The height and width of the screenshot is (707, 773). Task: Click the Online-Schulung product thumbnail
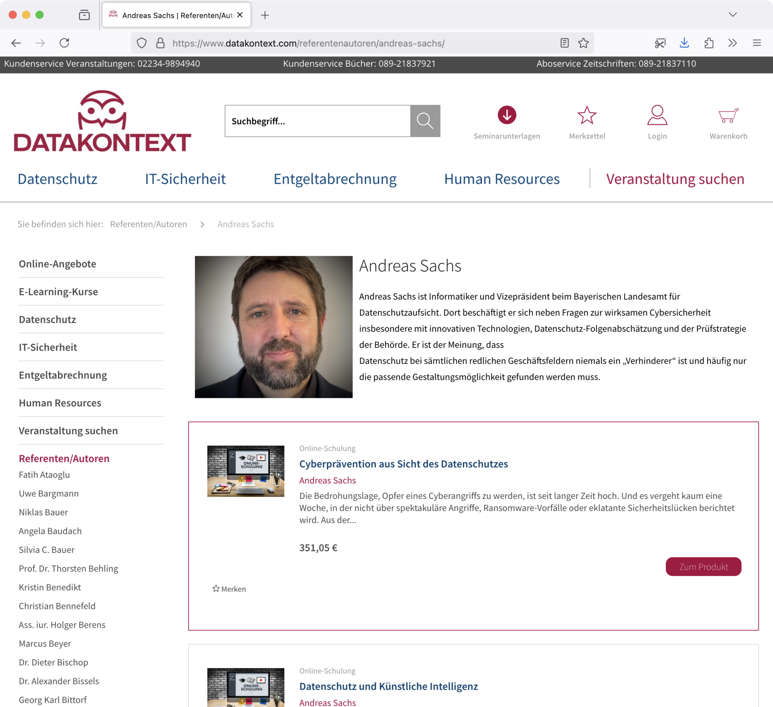tap(245, 471)
